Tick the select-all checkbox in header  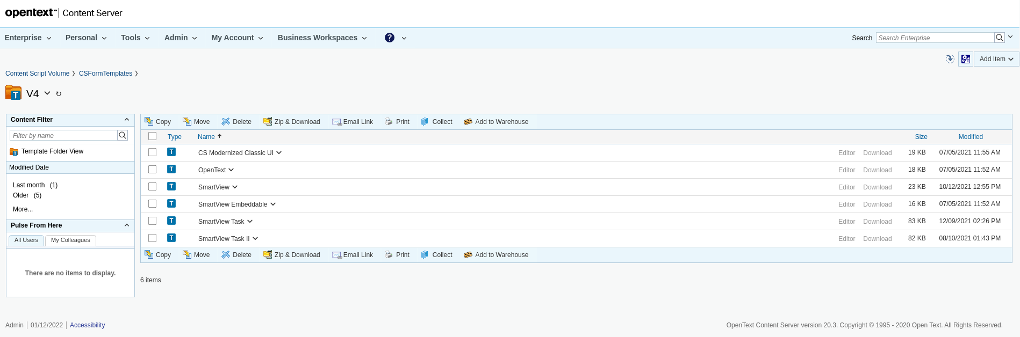(153, 136)
